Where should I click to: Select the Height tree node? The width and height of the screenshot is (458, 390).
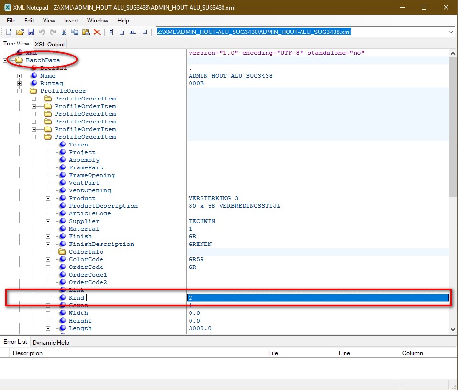coord(80,321)
